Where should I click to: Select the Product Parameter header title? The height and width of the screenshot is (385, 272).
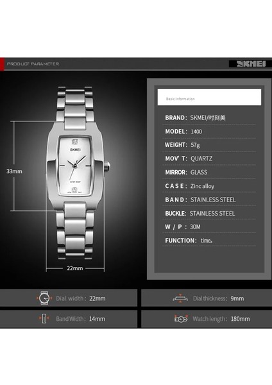[33, 64]
